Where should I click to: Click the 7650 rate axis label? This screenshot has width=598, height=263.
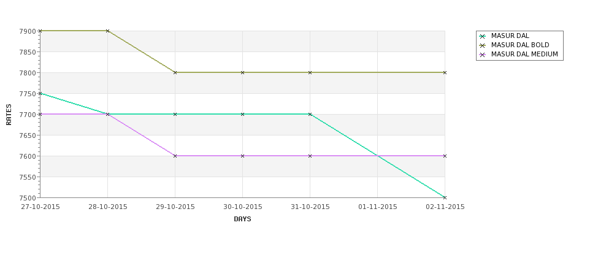click(x=28, y=135)
